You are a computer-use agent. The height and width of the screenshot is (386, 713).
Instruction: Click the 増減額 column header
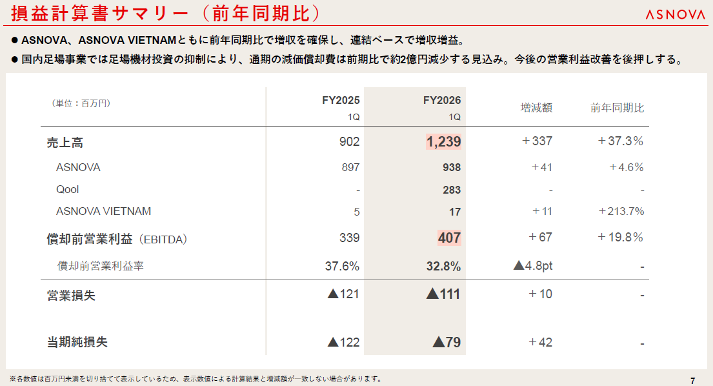pos(537,108)
